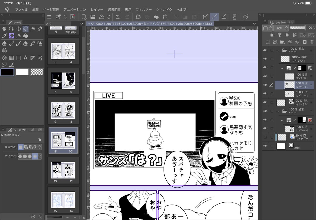Select the transparent color swatch
This screenshot has height=220, width=316.
tap(37, 72)
